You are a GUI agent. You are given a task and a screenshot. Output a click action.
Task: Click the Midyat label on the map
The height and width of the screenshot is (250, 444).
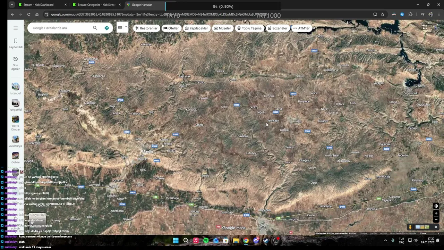tap(297, 122)
